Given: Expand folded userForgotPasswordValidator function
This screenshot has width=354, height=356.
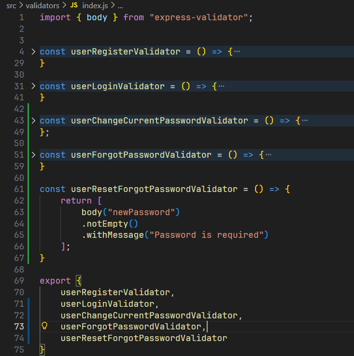Looking at the screenshot, I should tap(33, 155).
